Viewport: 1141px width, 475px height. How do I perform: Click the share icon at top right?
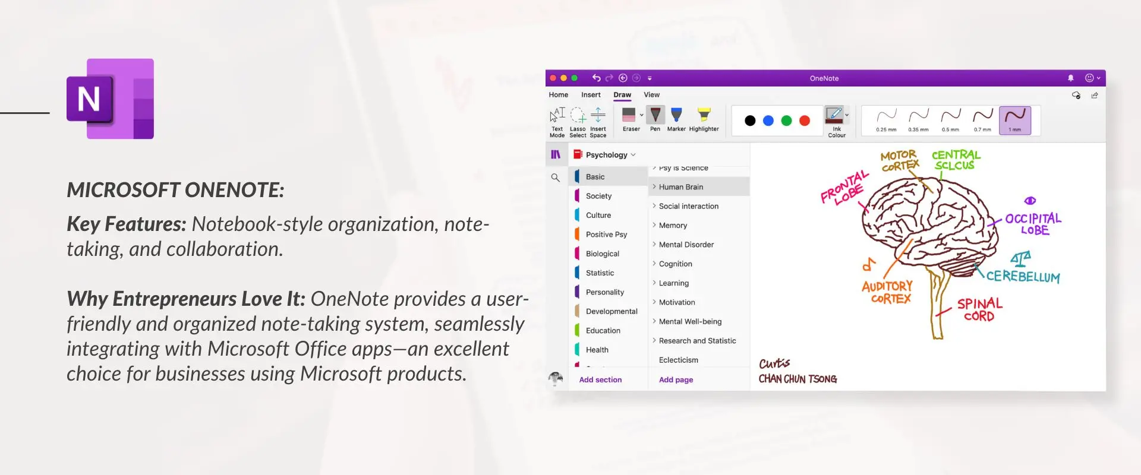(1095, 95)
